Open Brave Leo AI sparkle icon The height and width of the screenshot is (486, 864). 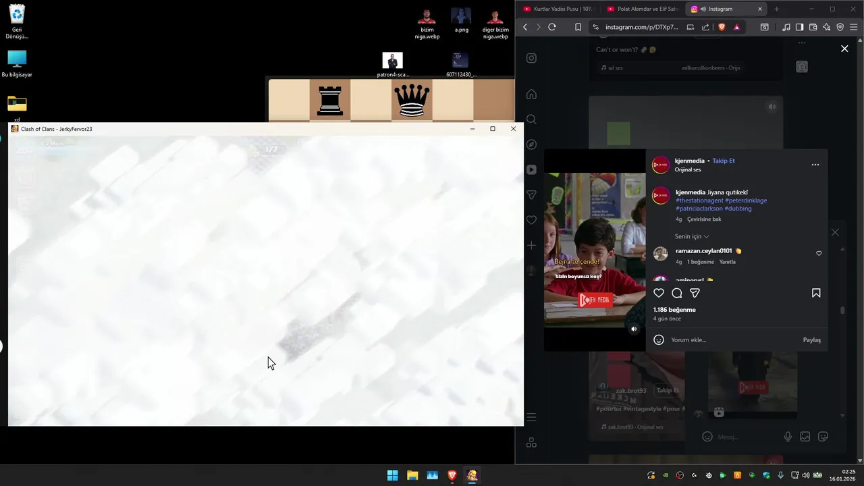click(x=827, y=27)
